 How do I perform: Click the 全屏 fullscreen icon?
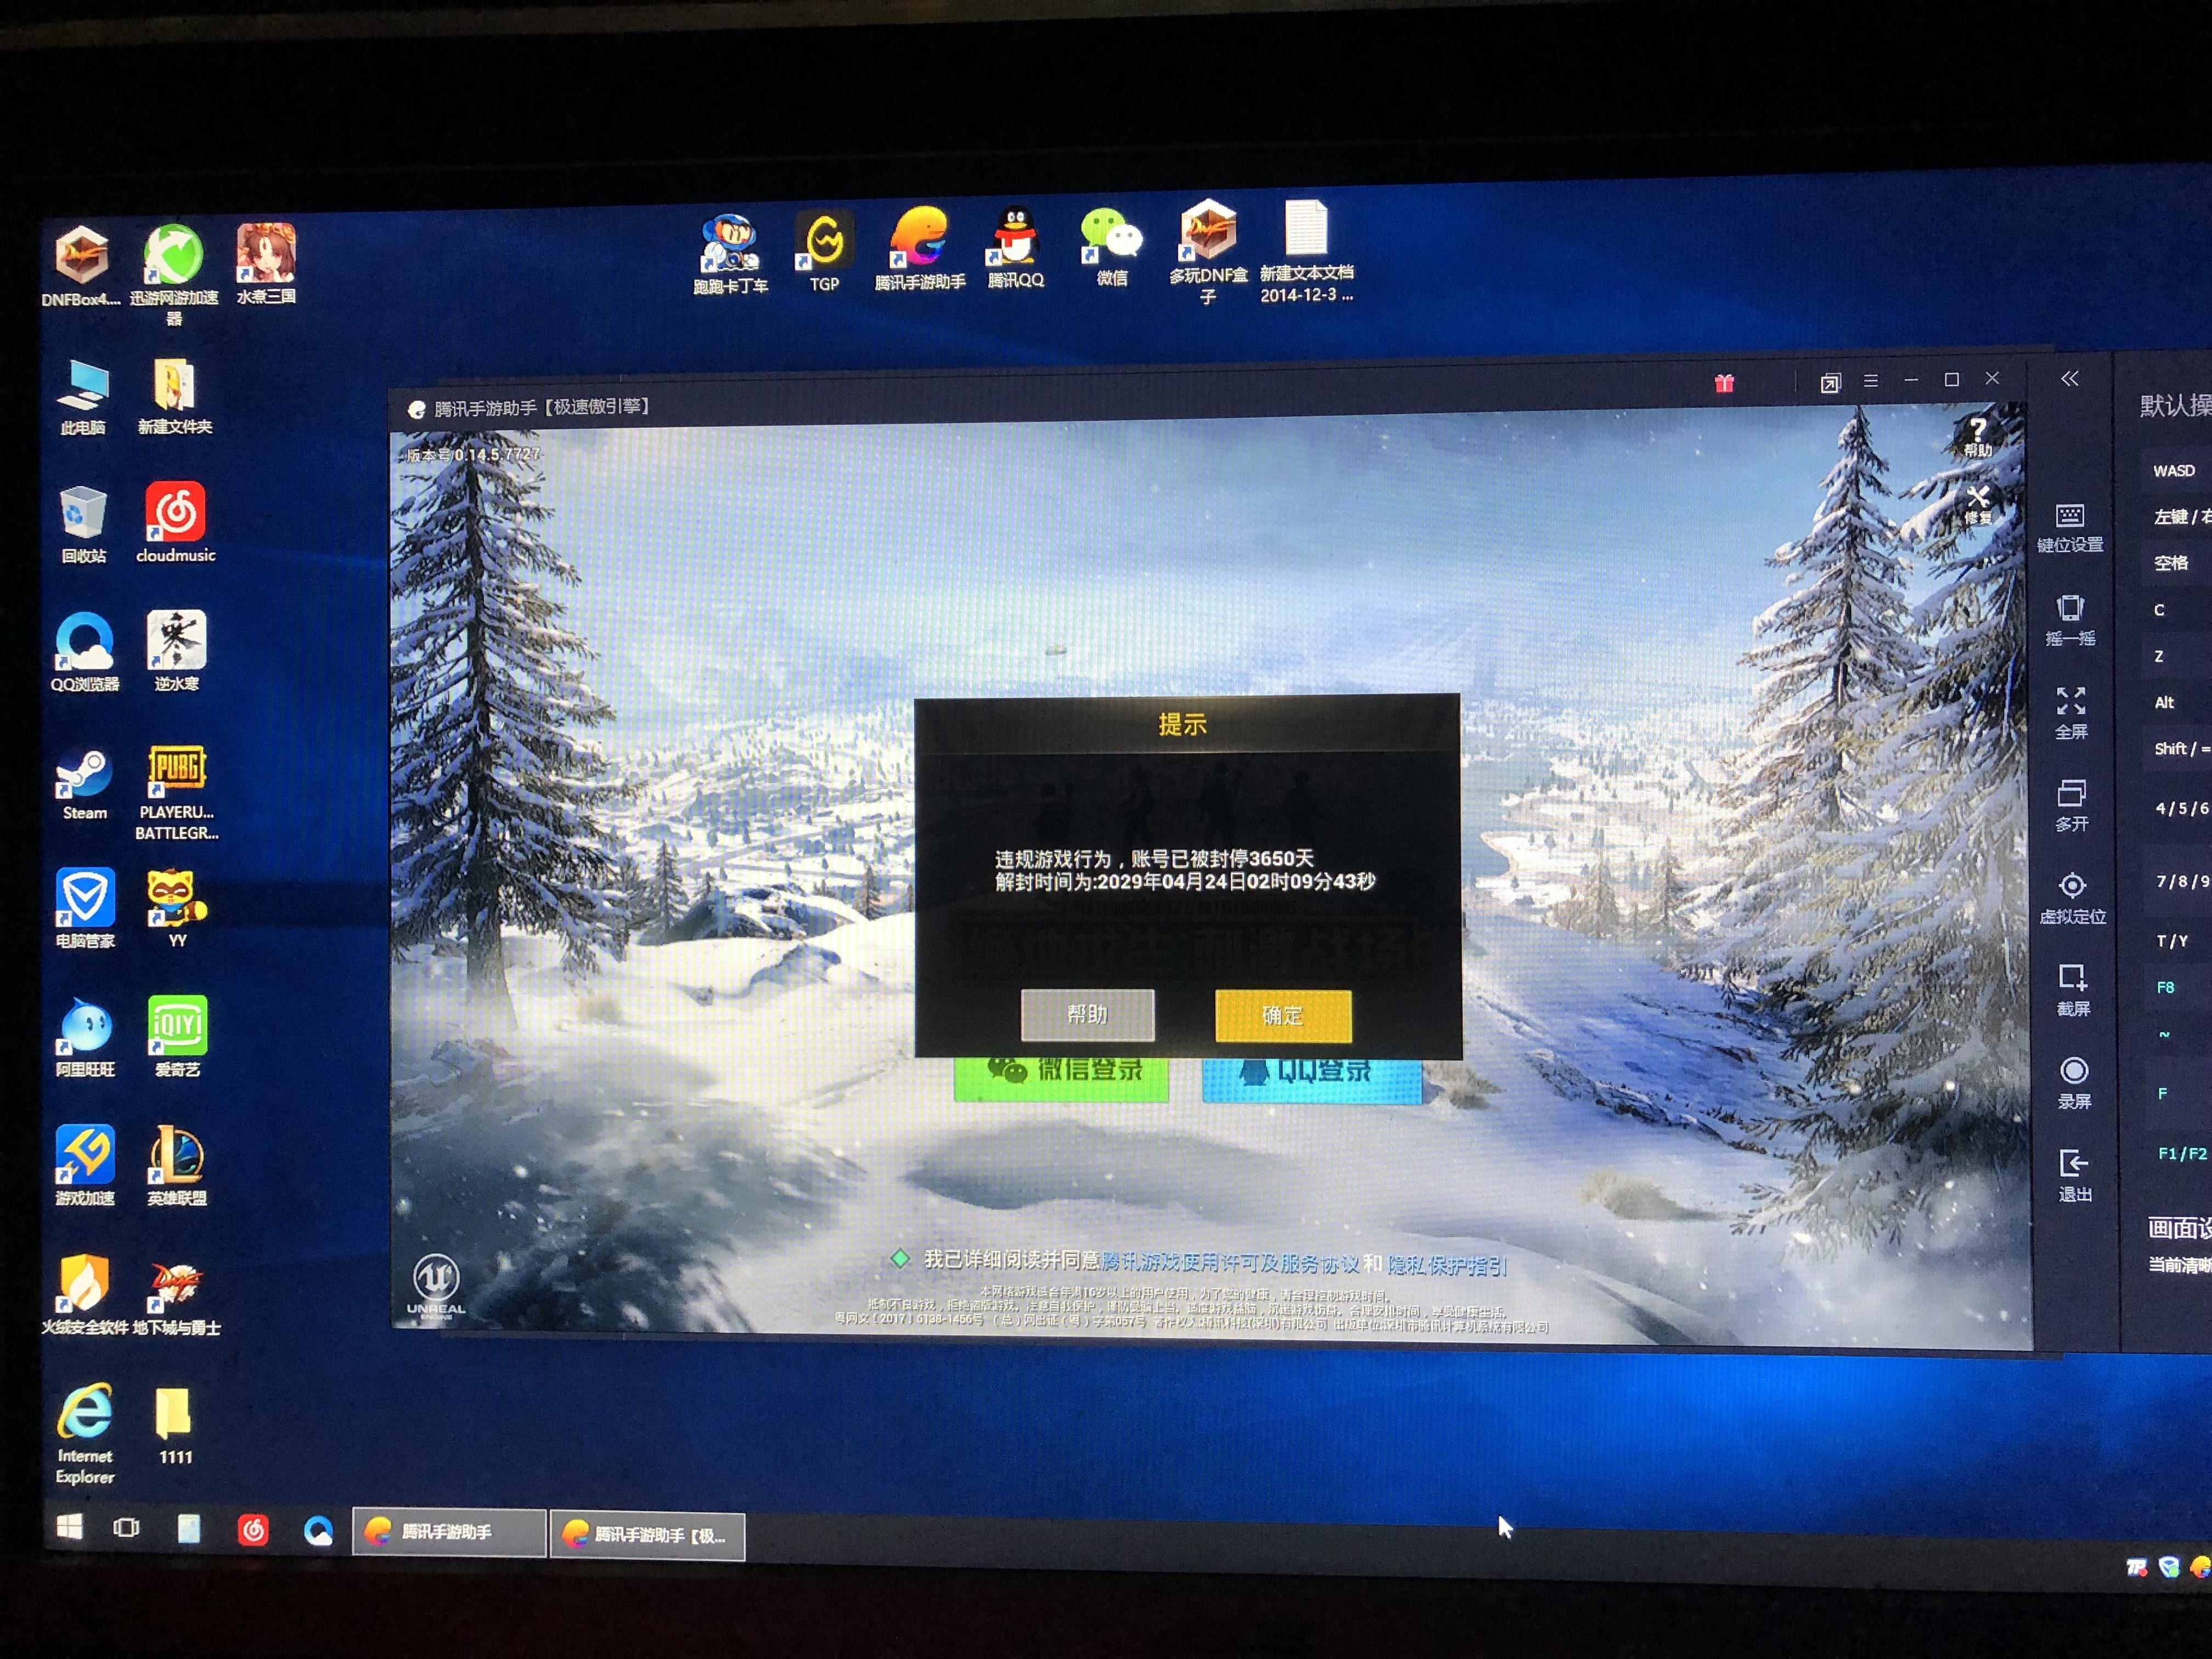(2071, 713)
